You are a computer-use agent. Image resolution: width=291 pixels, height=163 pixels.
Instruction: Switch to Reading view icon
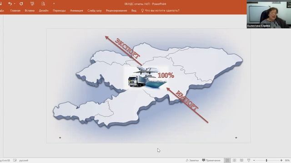[241, 160]
